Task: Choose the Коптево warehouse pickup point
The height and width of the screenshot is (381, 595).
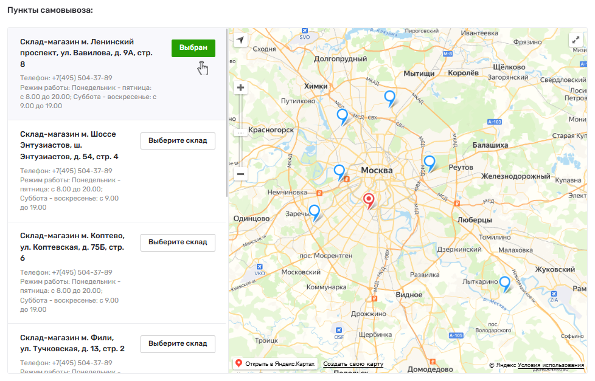Action: (178, 242)
